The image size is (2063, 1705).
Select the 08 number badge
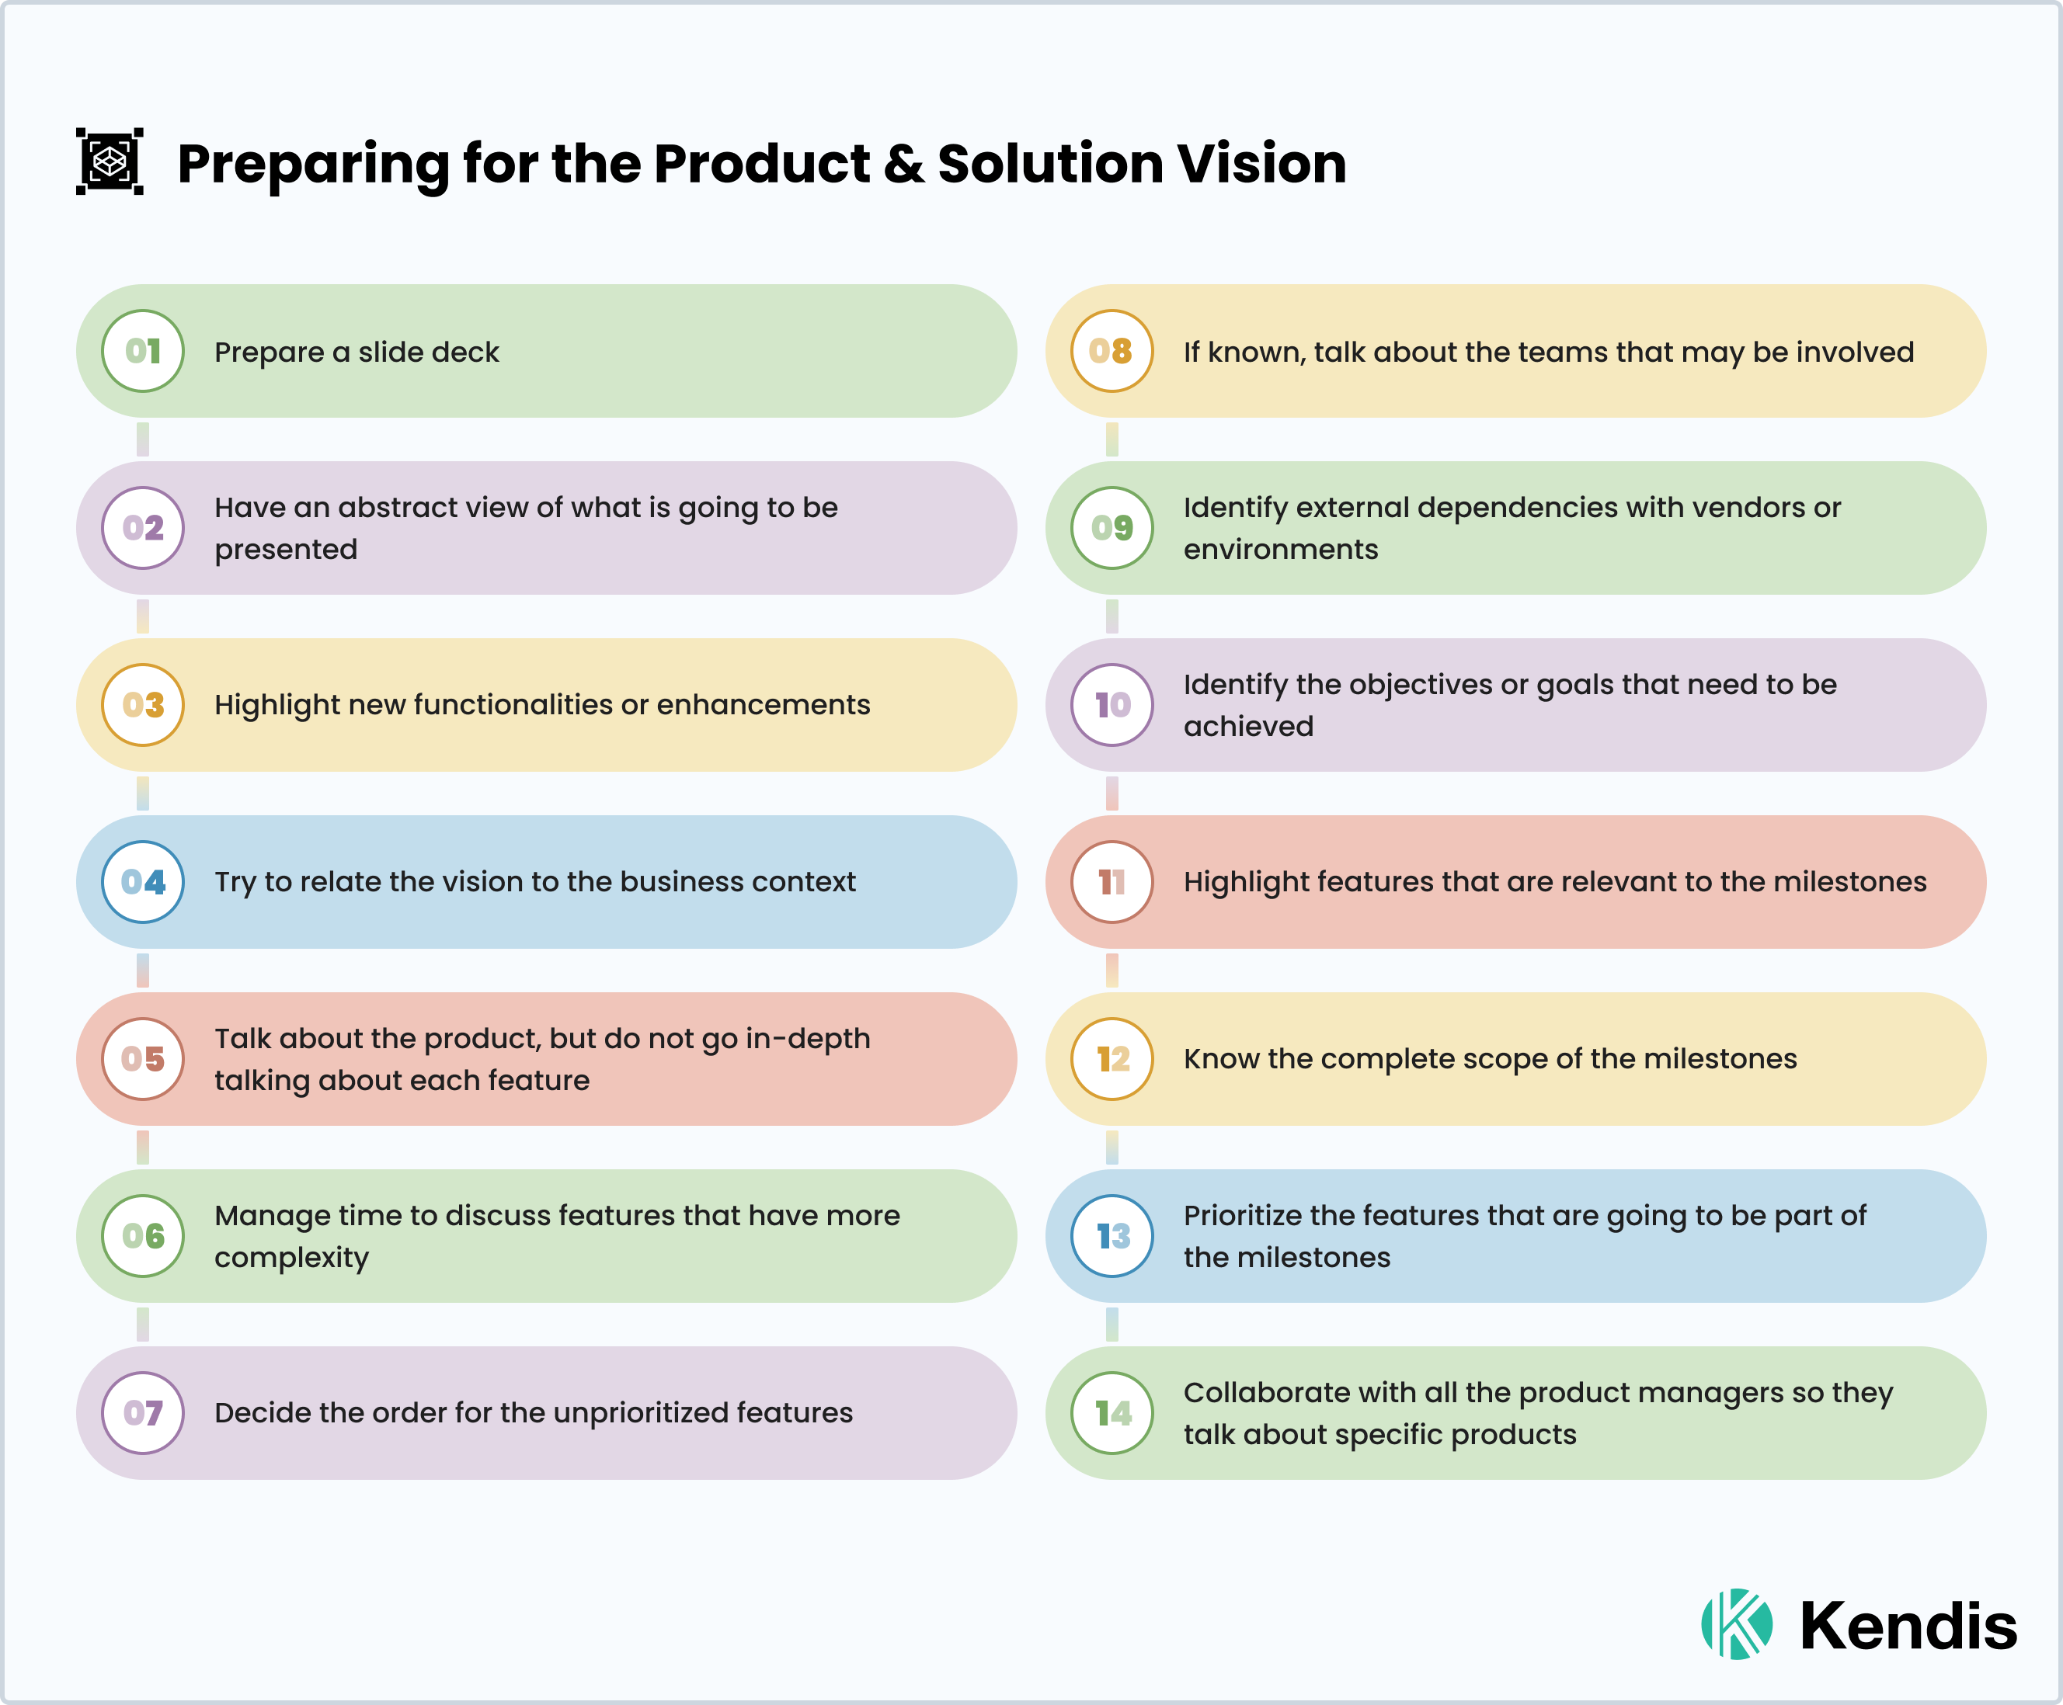pyautogui.click(x=1112, y=352)
